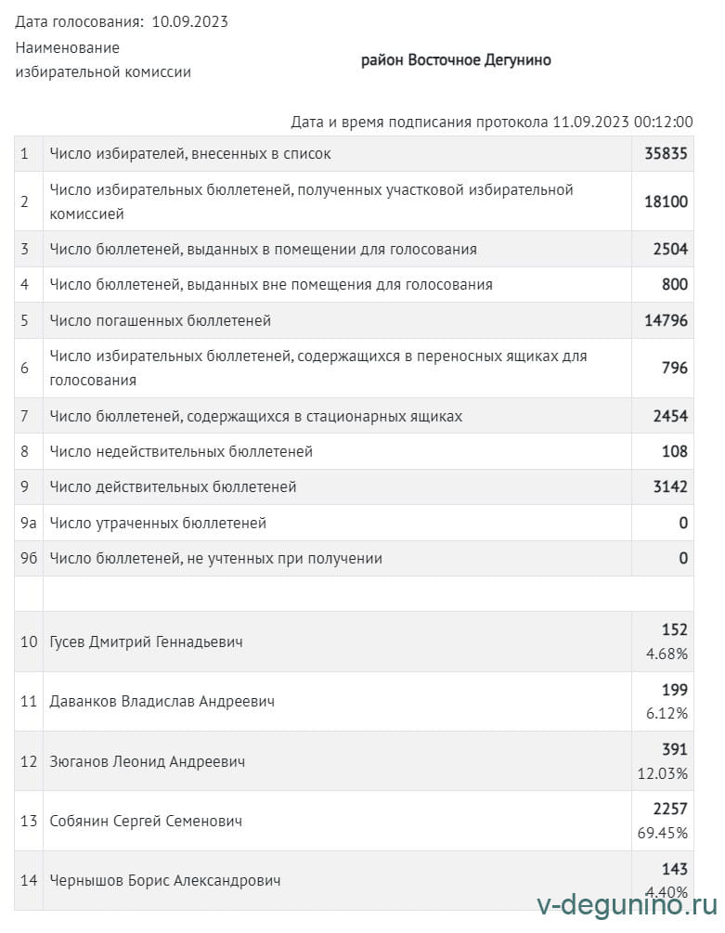Image resolution: width=725 pixels, height=933 pixels.
Task: Click the protocol signing date and time line
Action: (492, 122)
